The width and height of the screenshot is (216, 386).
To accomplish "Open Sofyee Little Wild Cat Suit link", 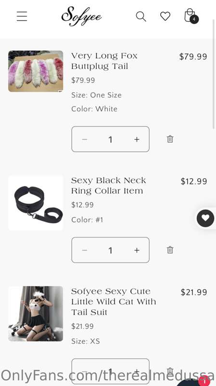I will coord(114,302).
